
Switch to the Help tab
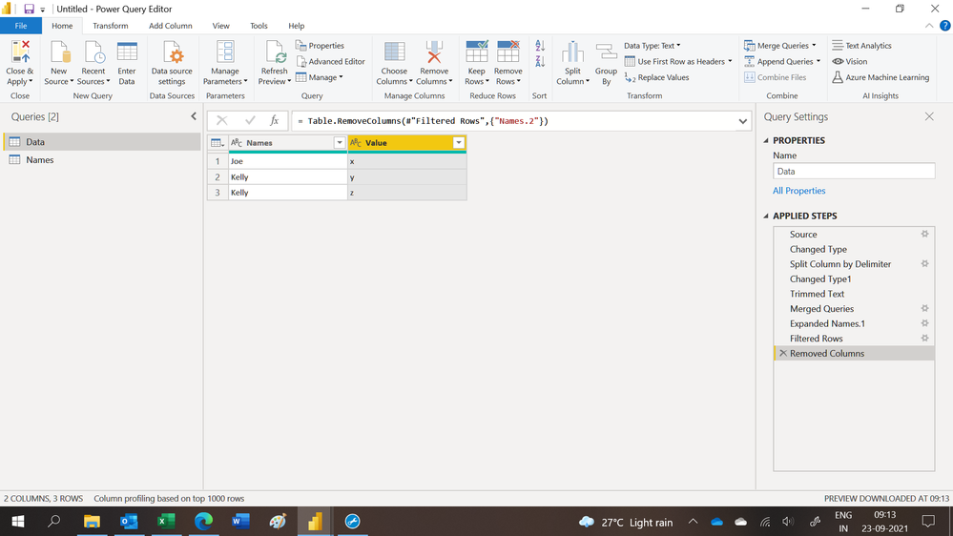coord(296,26)
